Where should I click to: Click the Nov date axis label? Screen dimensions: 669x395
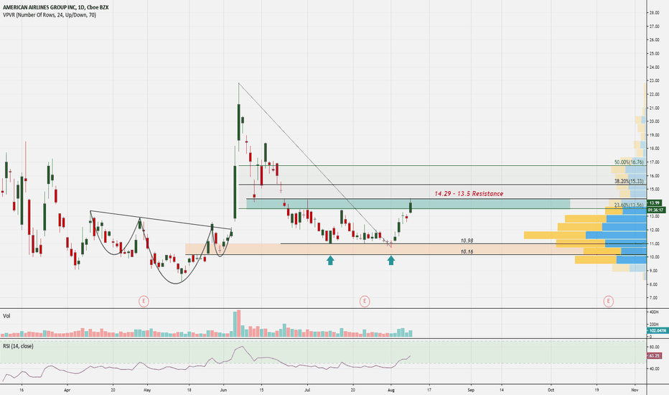pos(635,389)
